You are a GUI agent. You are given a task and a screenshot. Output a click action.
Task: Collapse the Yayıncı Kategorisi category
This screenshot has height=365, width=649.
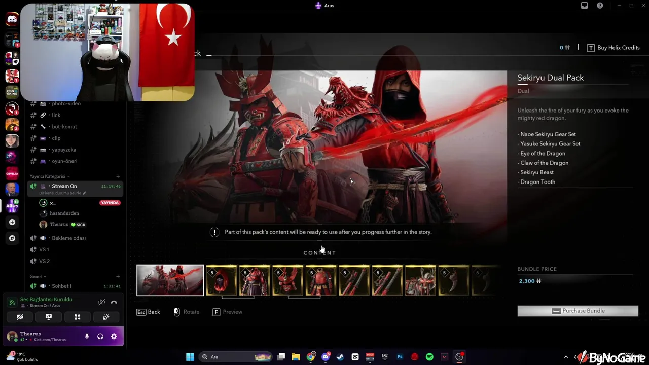click(49, 176)
